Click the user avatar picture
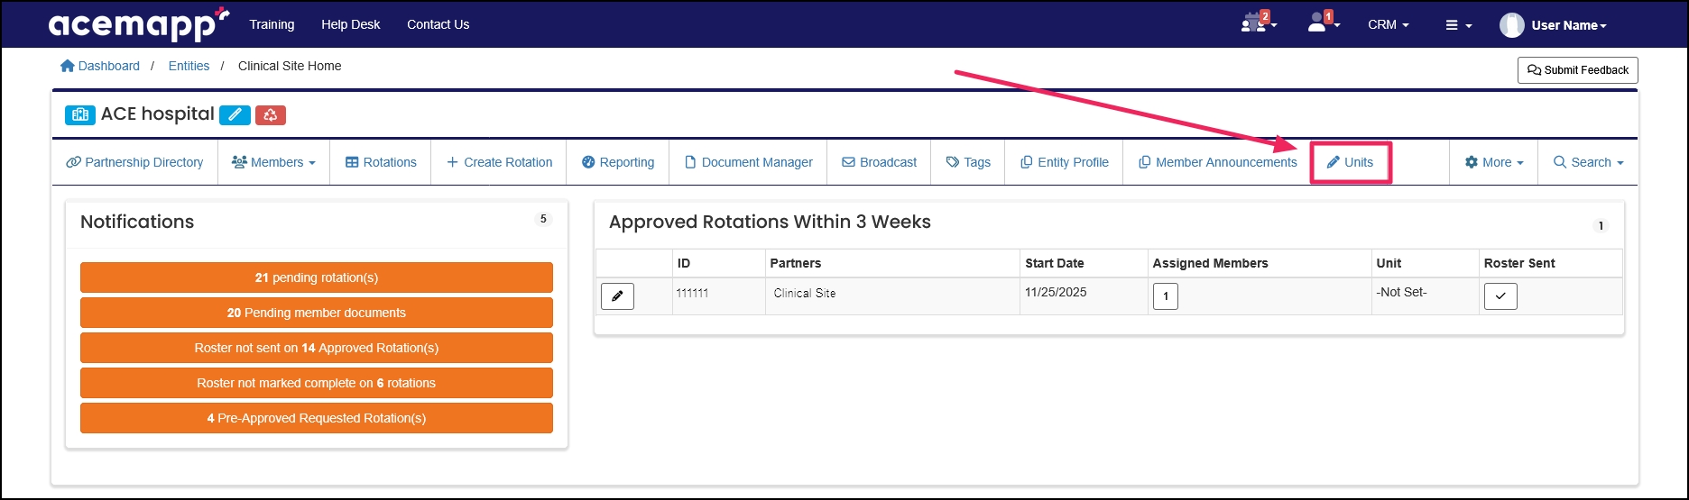This screenshot has width=1689, height=500. (1511, 25)
